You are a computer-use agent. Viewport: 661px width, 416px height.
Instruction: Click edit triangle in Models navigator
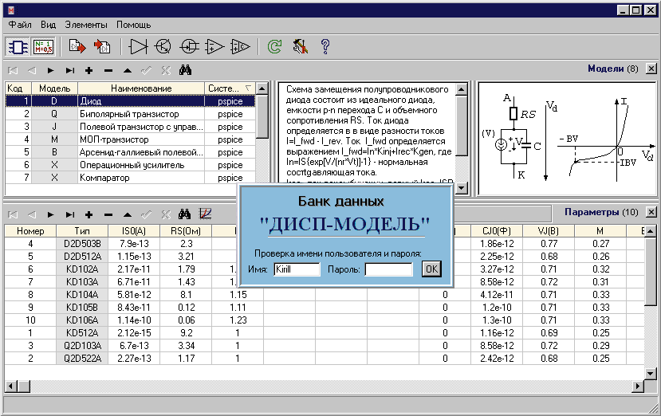pyautogui.click(x=128, y=70)
